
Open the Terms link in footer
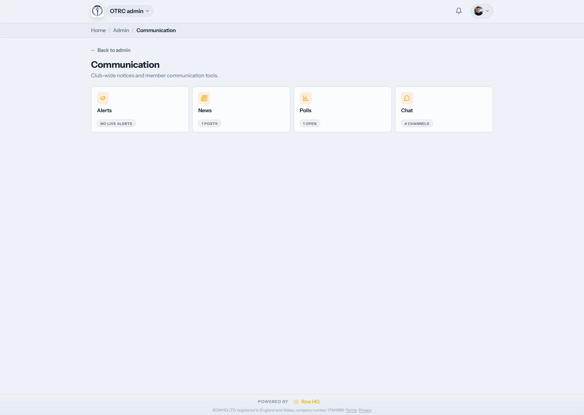(351, 410)
